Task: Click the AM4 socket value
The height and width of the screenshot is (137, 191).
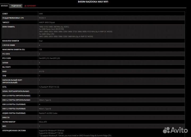Action: point(41,13)
